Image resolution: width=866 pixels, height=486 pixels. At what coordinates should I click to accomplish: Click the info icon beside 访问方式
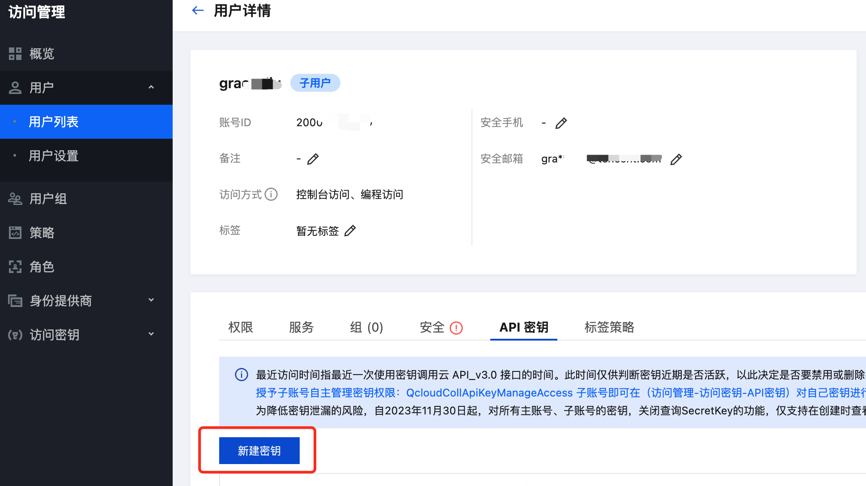click(271, 194)
